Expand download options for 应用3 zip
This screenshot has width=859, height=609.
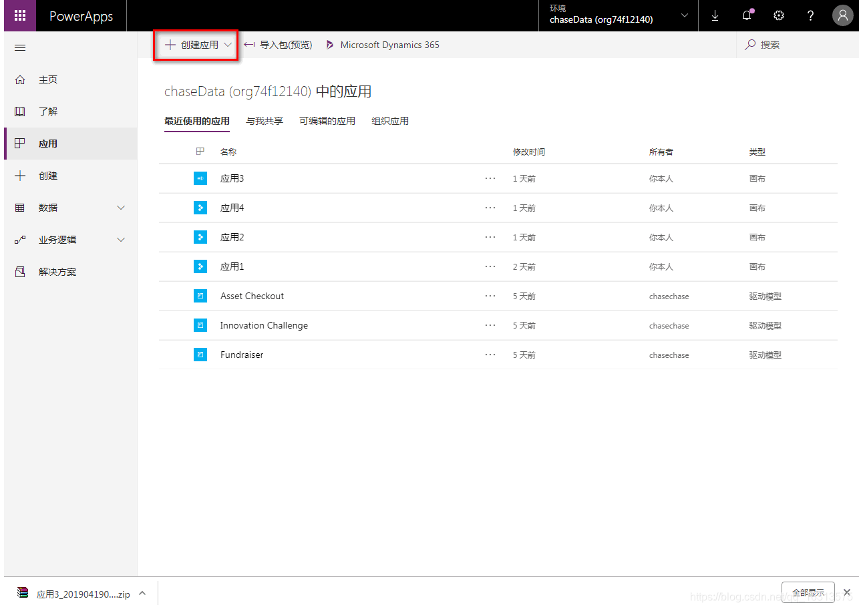(142, 593)
